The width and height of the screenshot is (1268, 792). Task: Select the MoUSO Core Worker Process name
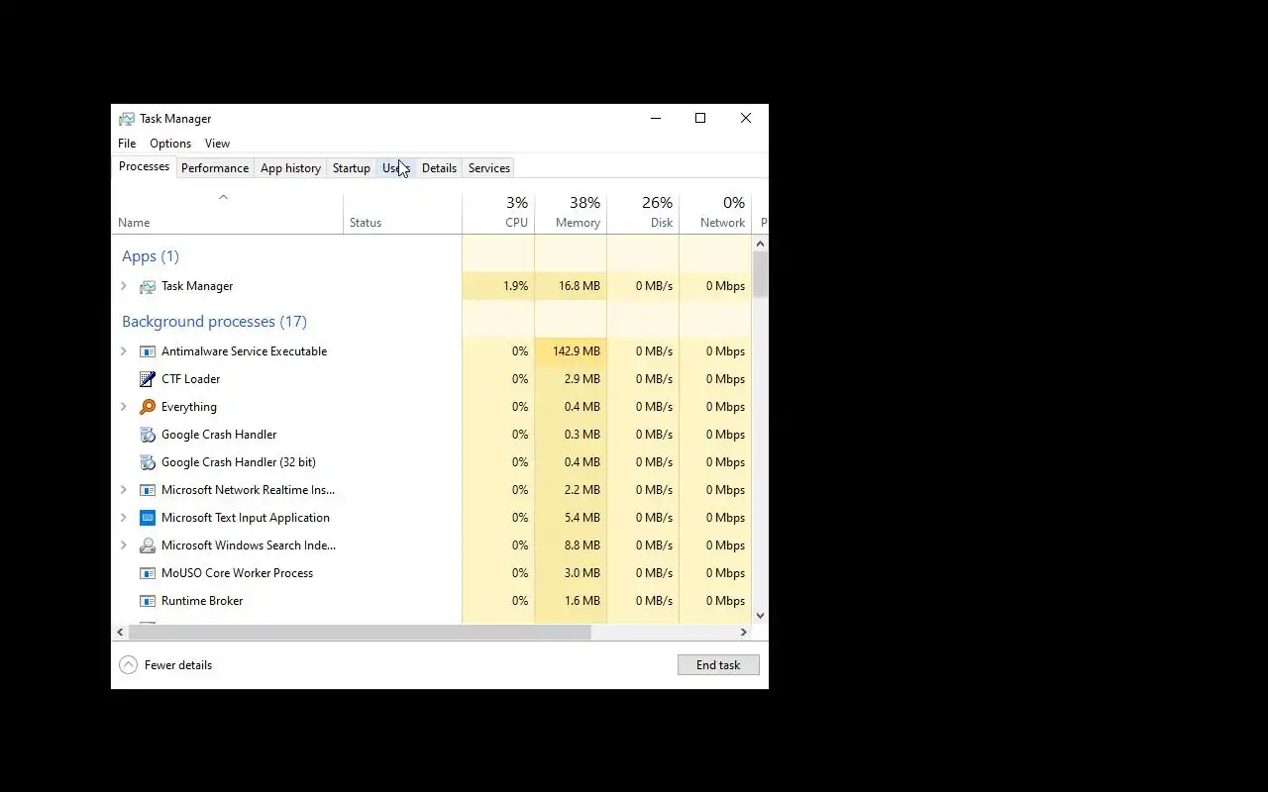pyautogui.click(x=238, y=573)
